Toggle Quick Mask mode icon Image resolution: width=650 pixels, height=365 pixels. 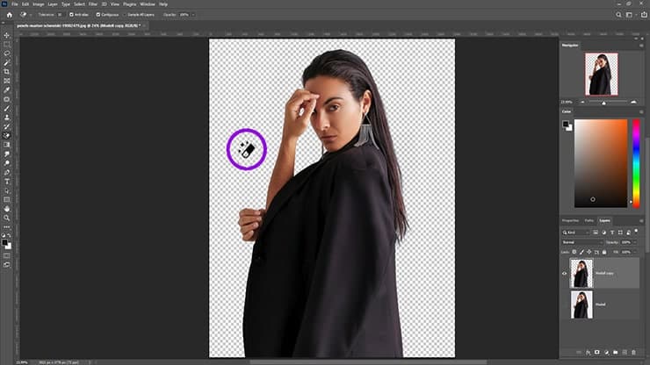(7, 255)
